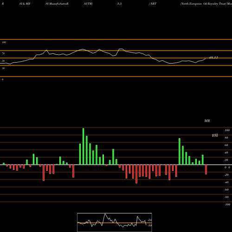The image size is (232, 232).
Task: Click the '20' label on MR axis
Action: (x=226, y=160)
